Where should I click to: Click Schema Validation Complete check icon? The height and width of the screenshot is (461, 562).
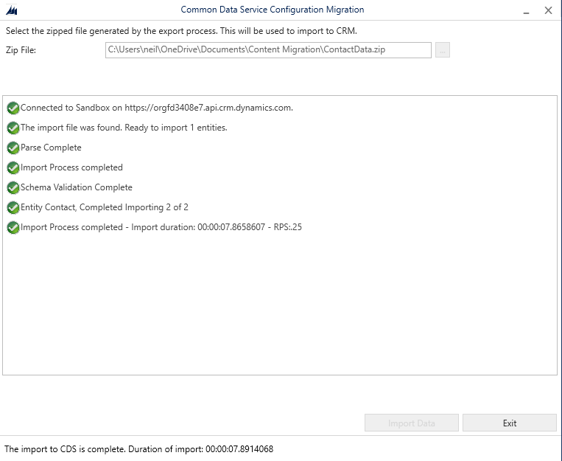coord(13,187)
